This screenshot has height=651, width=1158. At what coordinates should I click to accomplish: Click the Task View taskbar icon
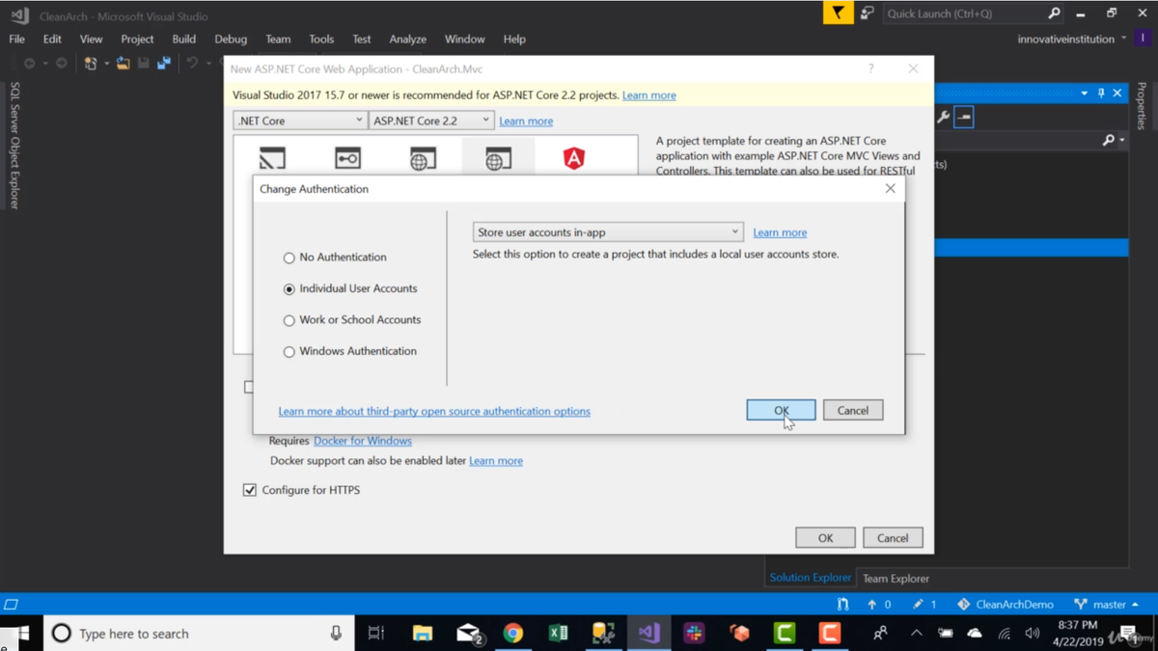pyautogui.click(x=376, y=633)
